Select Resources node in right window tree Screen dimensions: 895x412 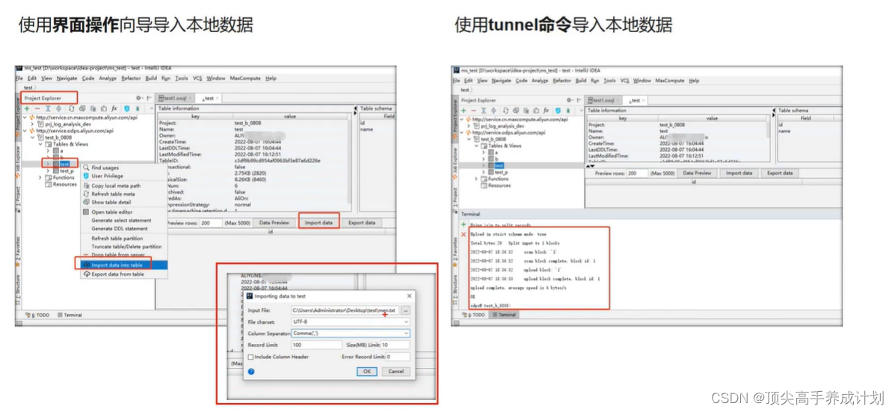click(x=499, y=185)
